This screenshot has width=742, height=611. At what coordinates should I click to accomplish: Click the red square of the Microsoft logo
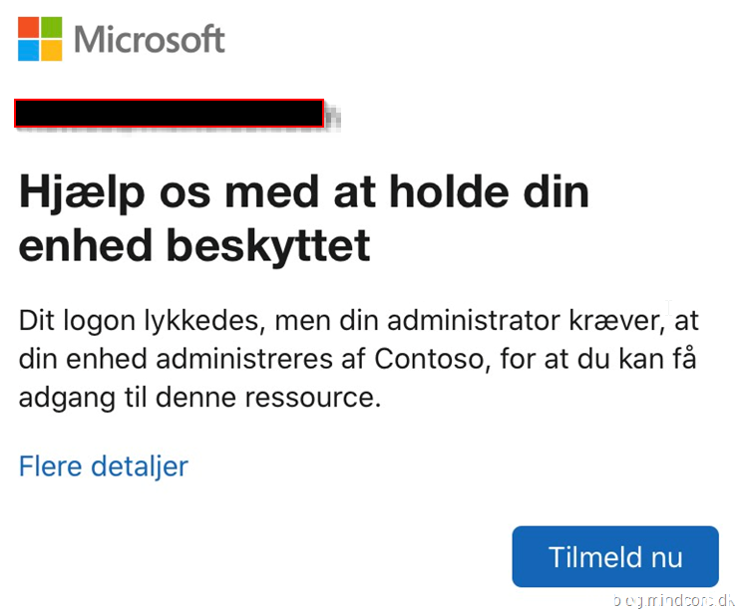coord(29,28)
